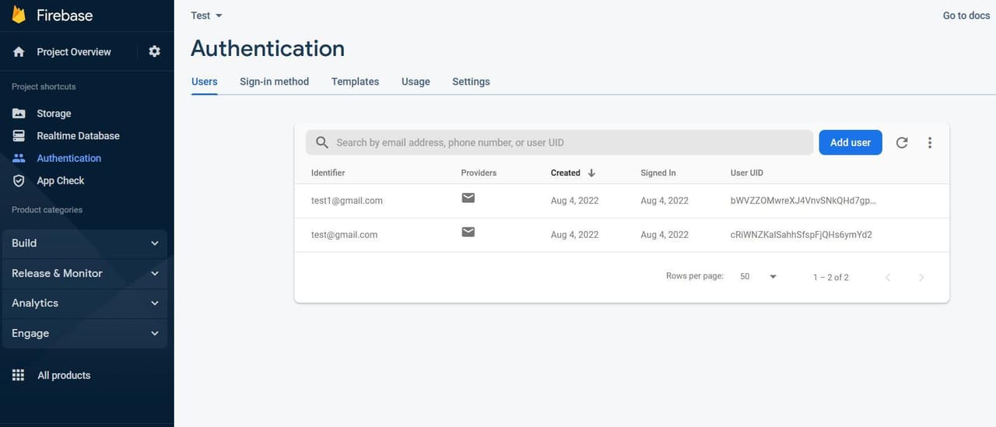
Task: Click the Project Overview home icon
Action: [19, 52]
